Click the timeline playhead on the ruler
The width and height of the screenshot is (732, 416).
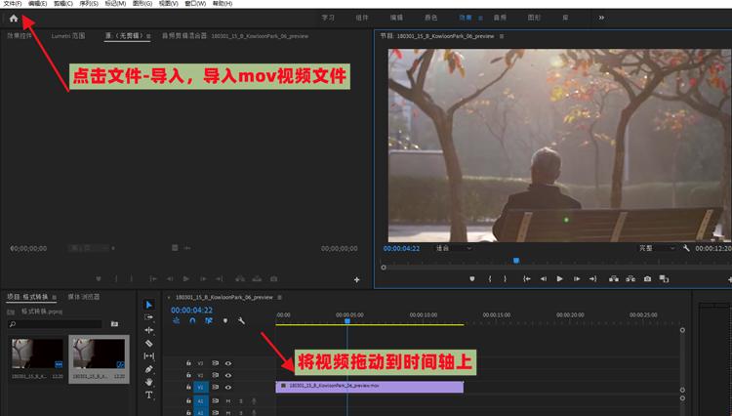[x=347, y=321]
